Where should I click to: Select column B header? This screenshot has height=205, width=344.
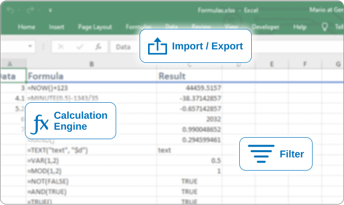coord(92,64)
